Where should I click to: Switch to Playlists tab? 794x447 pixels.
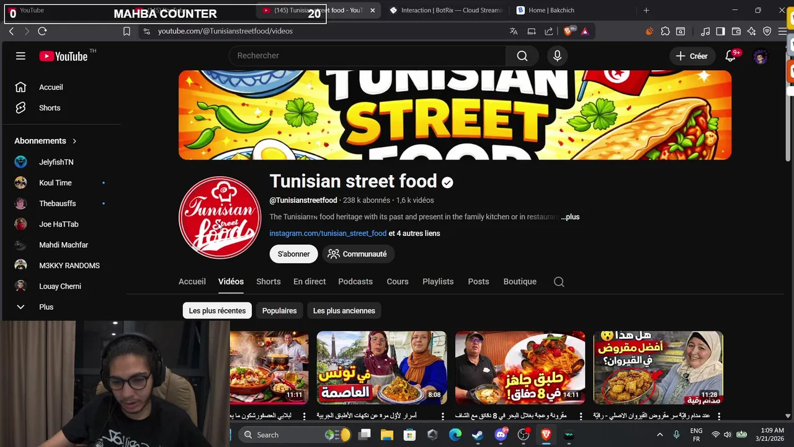438,281
